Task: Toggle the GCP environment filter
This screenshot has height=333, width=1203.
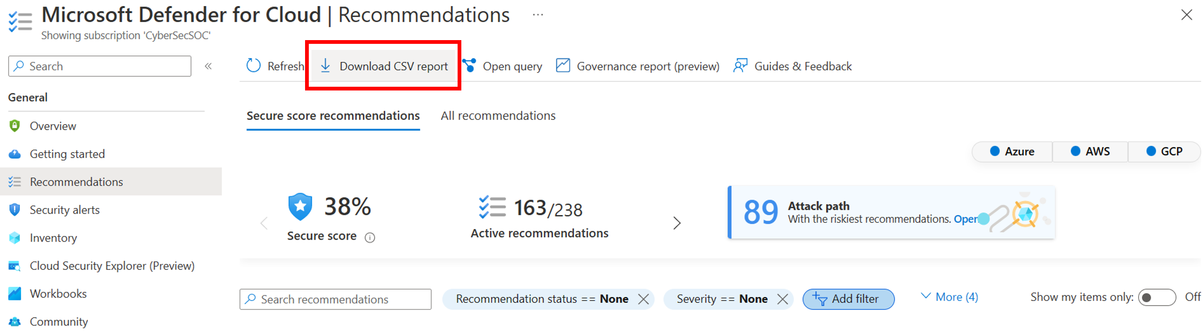Action: (1164, 151)
